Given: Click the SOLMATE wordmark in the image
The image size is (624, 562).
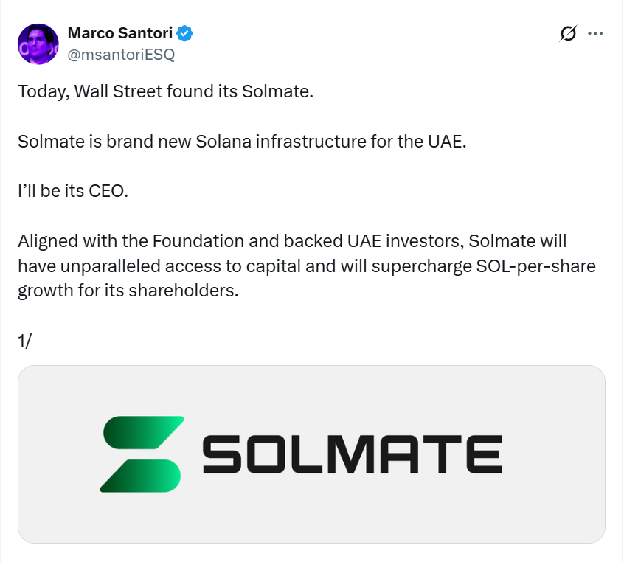Looking at the screenshot, I should 352,454.
